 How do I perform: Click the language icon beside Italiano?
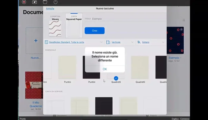coord(139,42)
